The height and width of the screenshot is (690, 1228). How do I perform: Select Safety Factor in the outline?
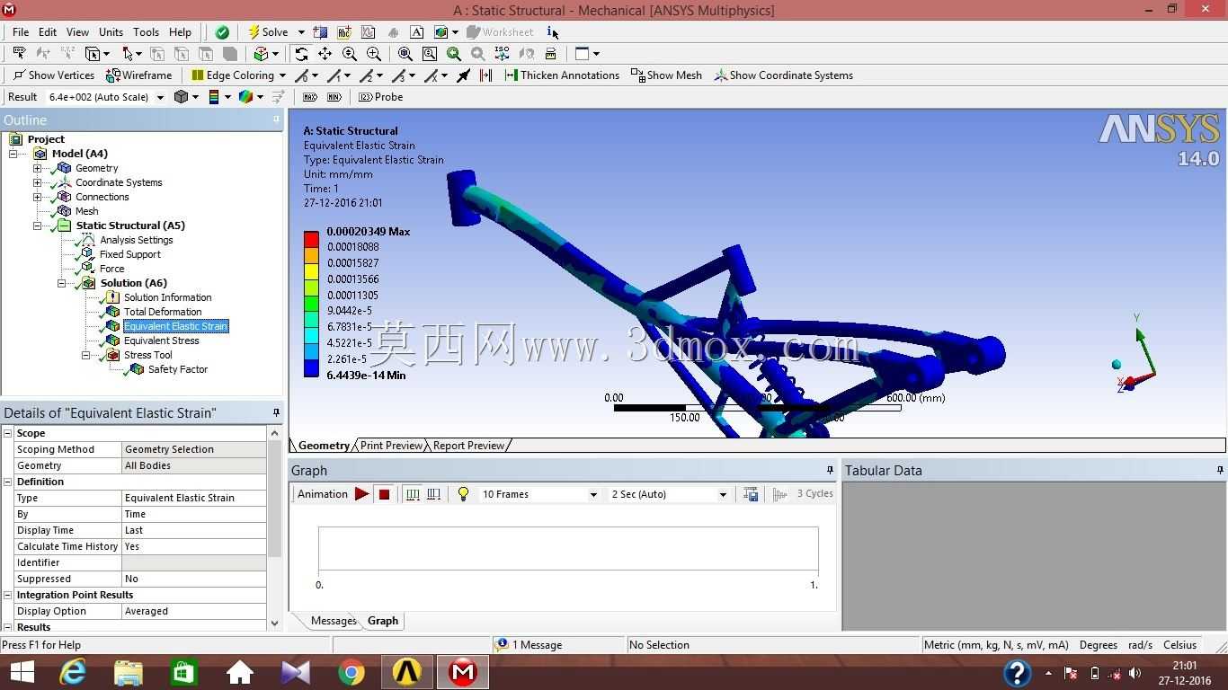coord(178,369)
